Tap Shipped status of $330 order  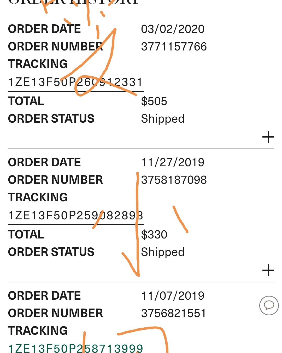[x=163, y=252]
